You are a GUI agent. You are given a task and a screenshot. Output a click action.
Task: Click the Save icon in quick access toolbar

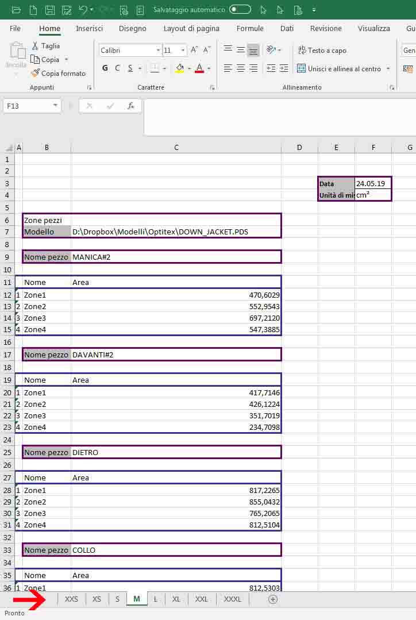click(x=50, y=10)
